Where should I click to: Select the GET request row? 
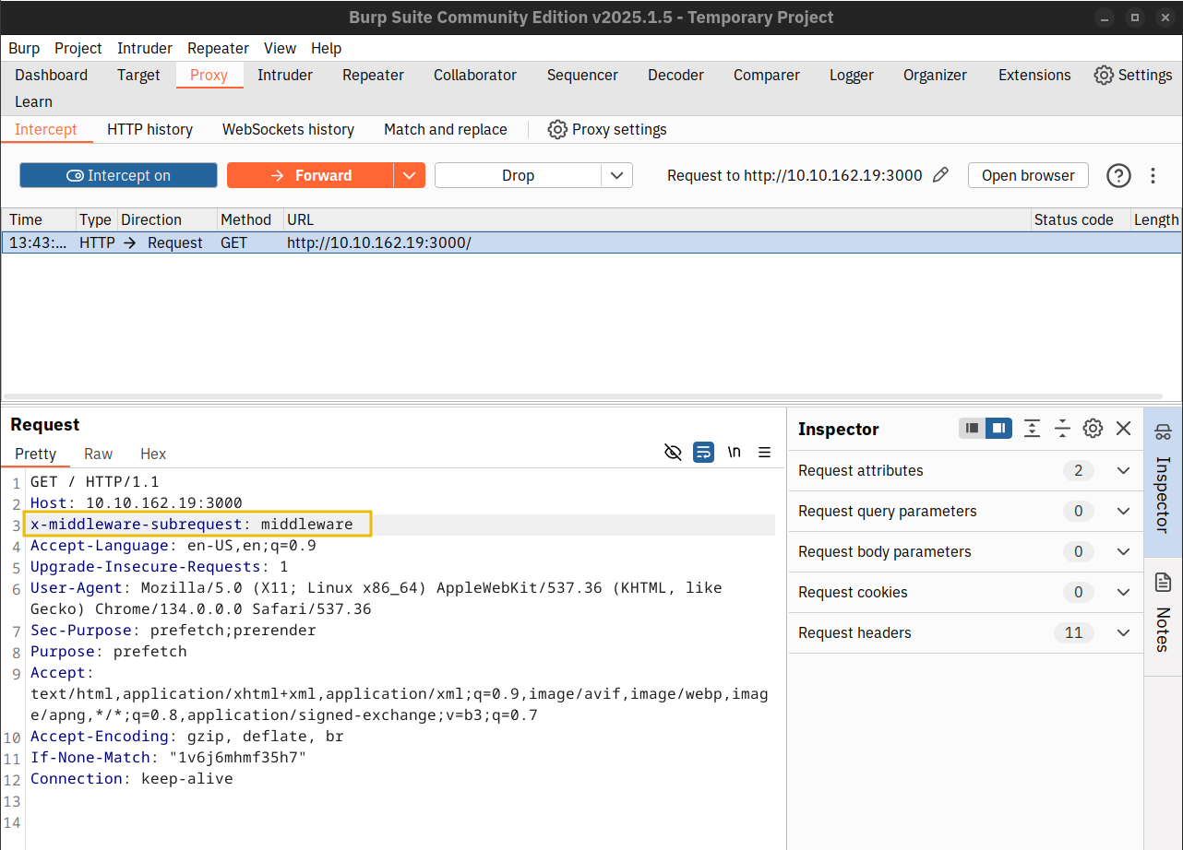click(591, 242)
